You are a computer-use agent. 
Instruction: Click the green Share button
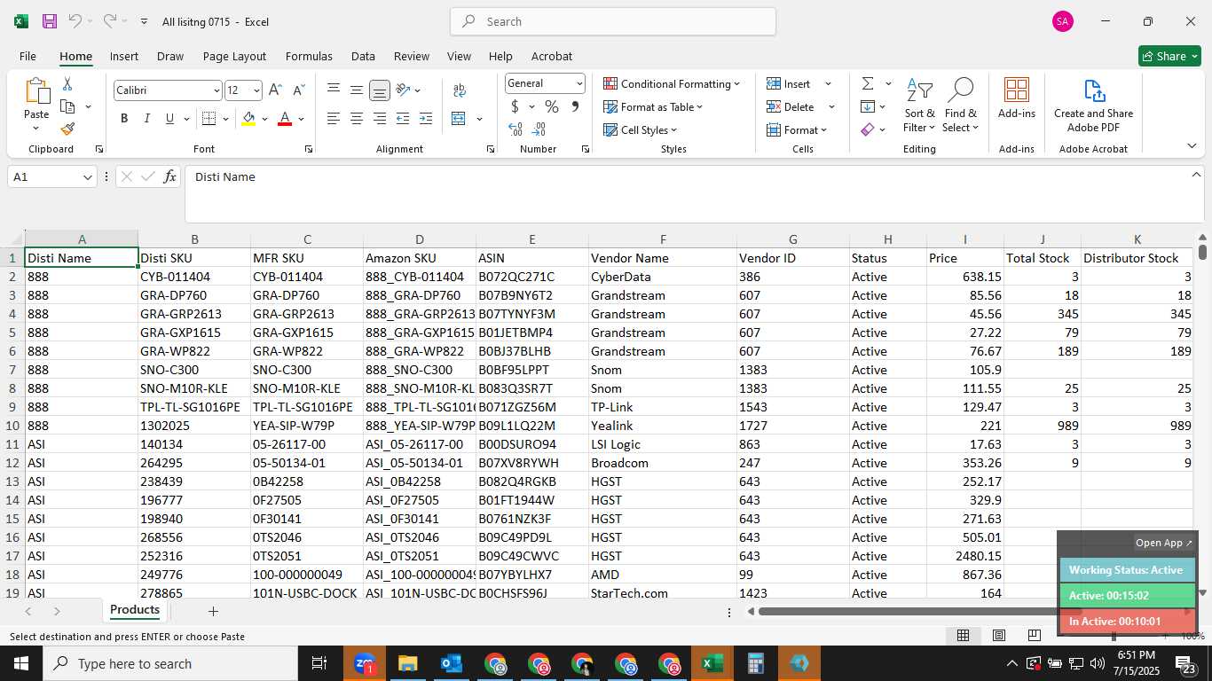[1169, 56]
